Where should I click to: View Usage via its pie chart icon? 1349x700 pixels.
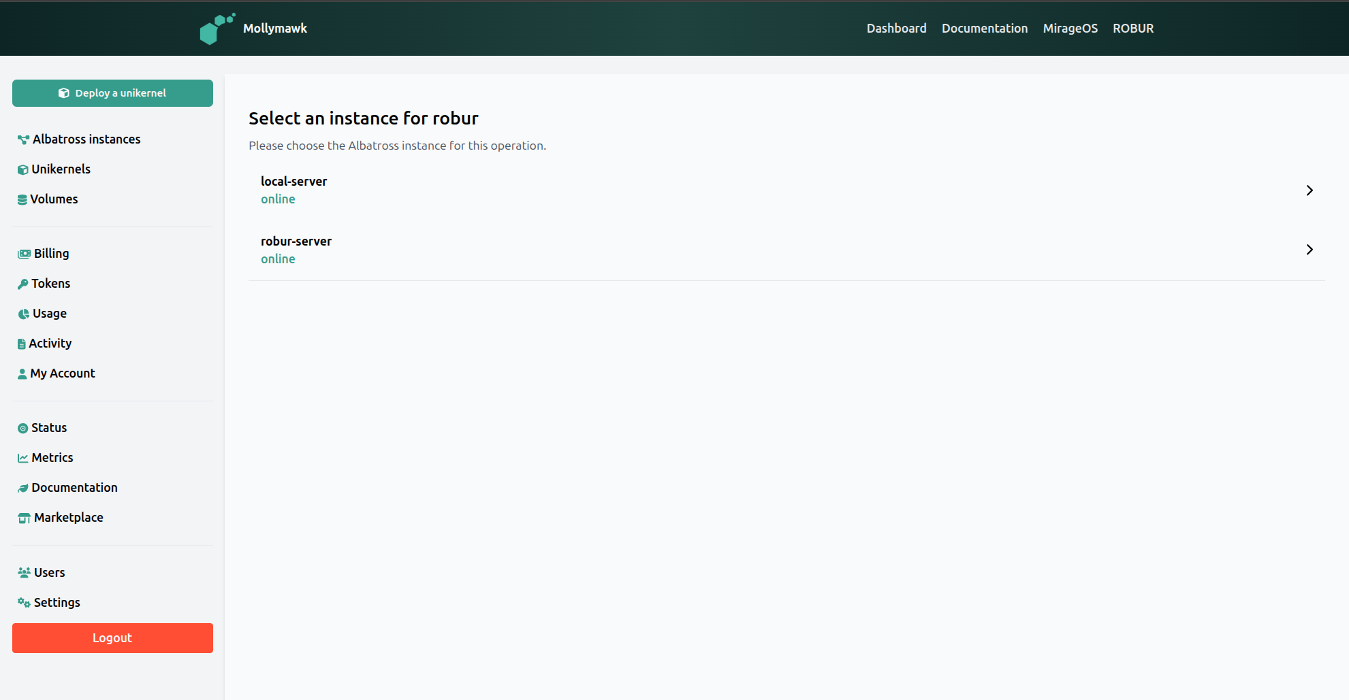point(22,313)
